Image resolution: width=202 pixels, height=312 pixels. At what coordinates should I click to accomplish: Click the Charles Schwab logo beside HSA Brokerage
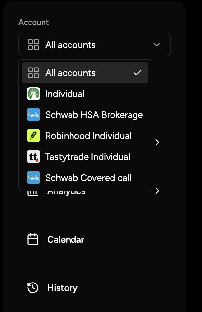[33, 115]
